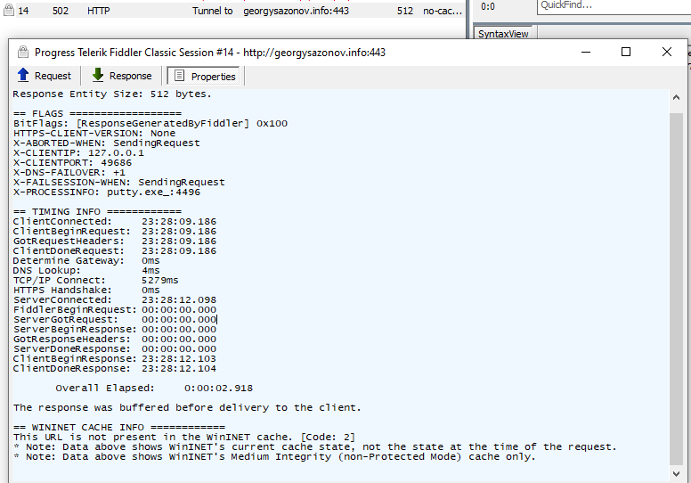Click the 'no-cac...' caching cell in session row
Image resolution: width=691 pixels, height=483 pixels.
pos(443,11)
